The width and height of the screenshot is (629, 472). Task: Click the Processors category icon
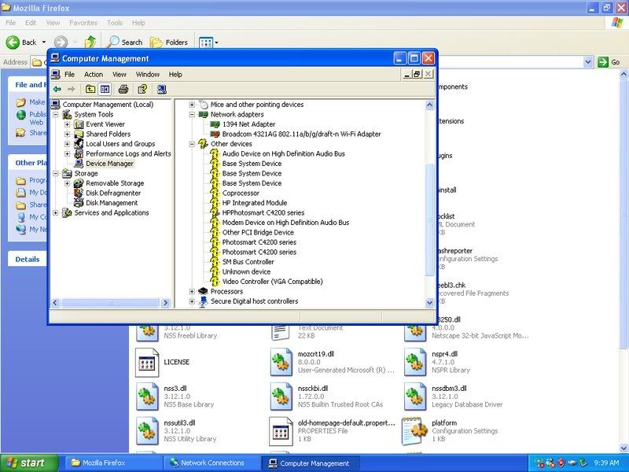(204, 291)
